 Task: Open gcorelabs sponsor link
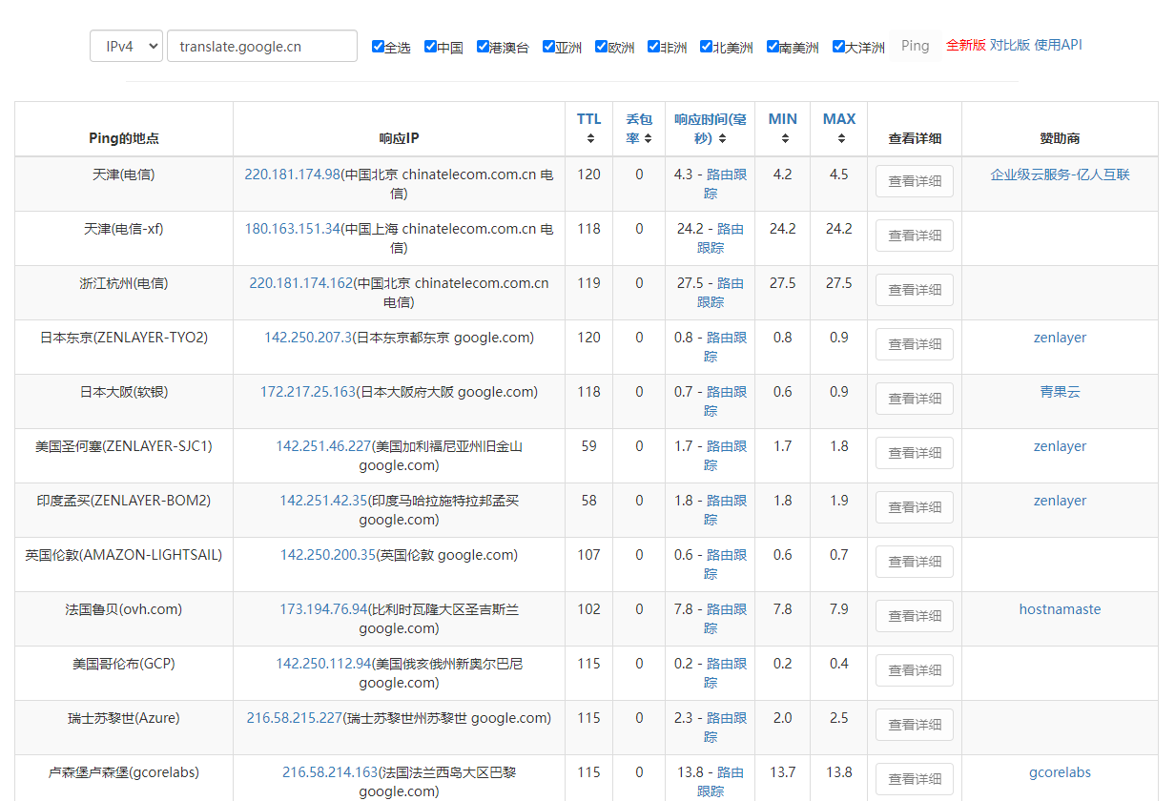pos(1060,772)
